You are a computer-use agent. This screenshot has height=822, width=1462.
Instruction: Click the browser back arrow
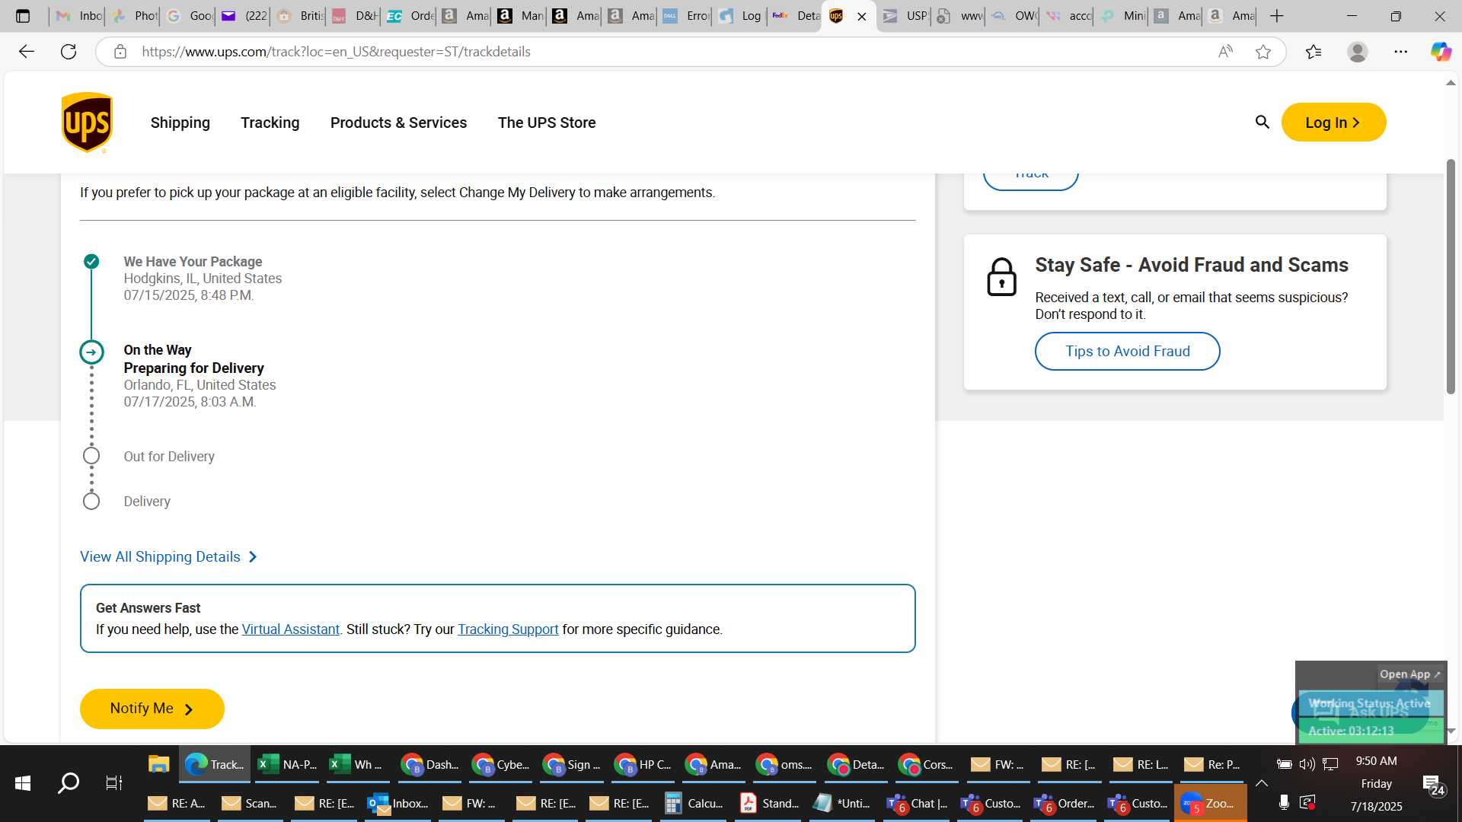coord(27,52)
